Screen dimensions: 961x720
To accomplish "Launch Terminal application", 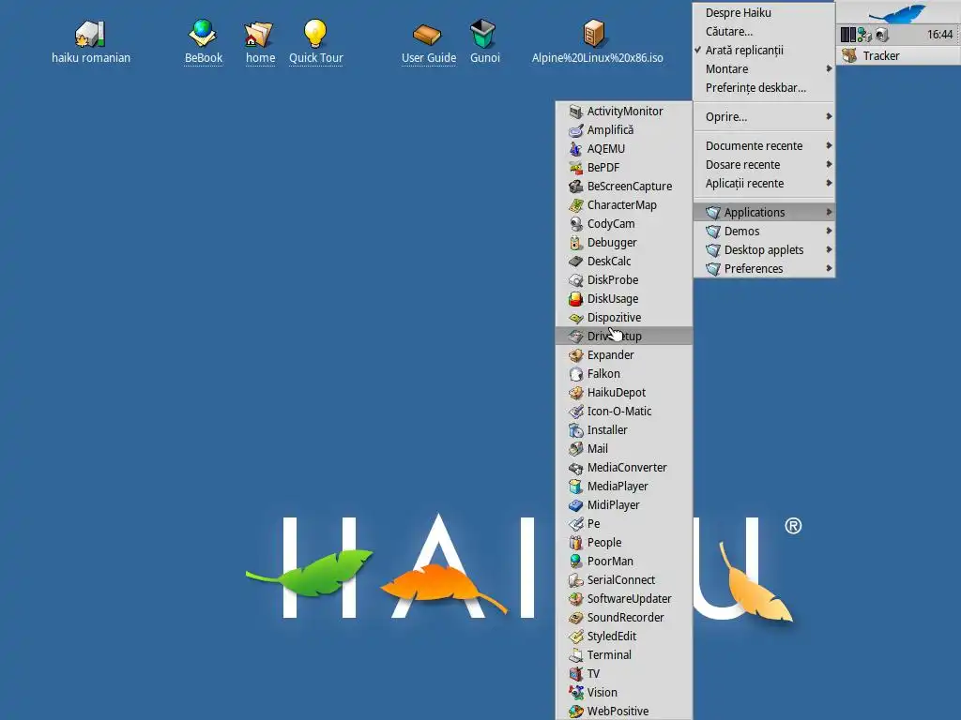I will pos(624,655).
